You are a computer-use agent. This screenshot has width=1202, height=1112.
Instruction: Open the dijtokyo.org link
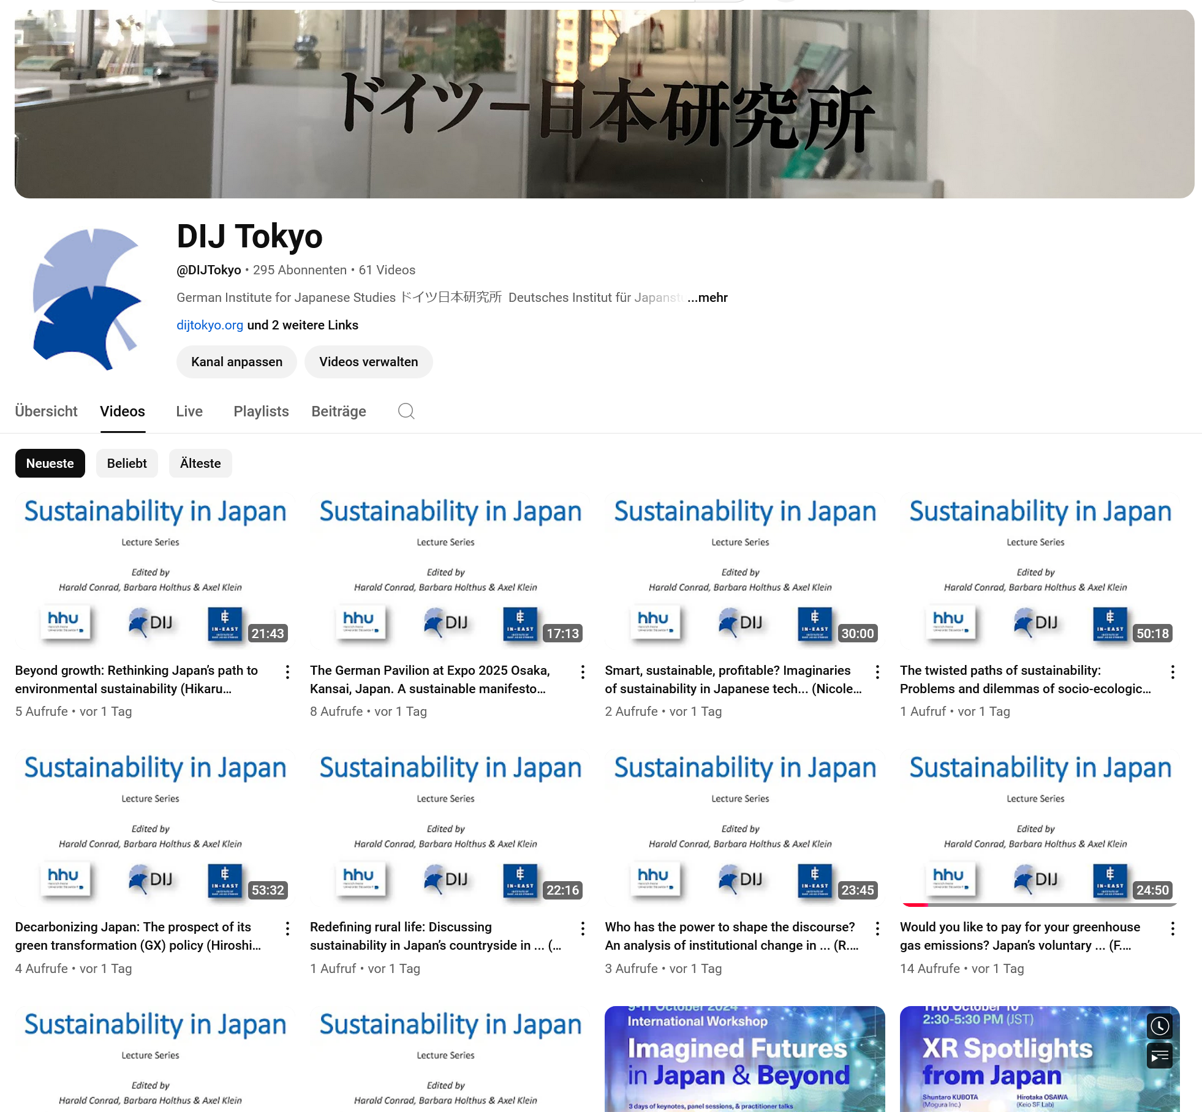pyautogui.click(x=210, y=325)
